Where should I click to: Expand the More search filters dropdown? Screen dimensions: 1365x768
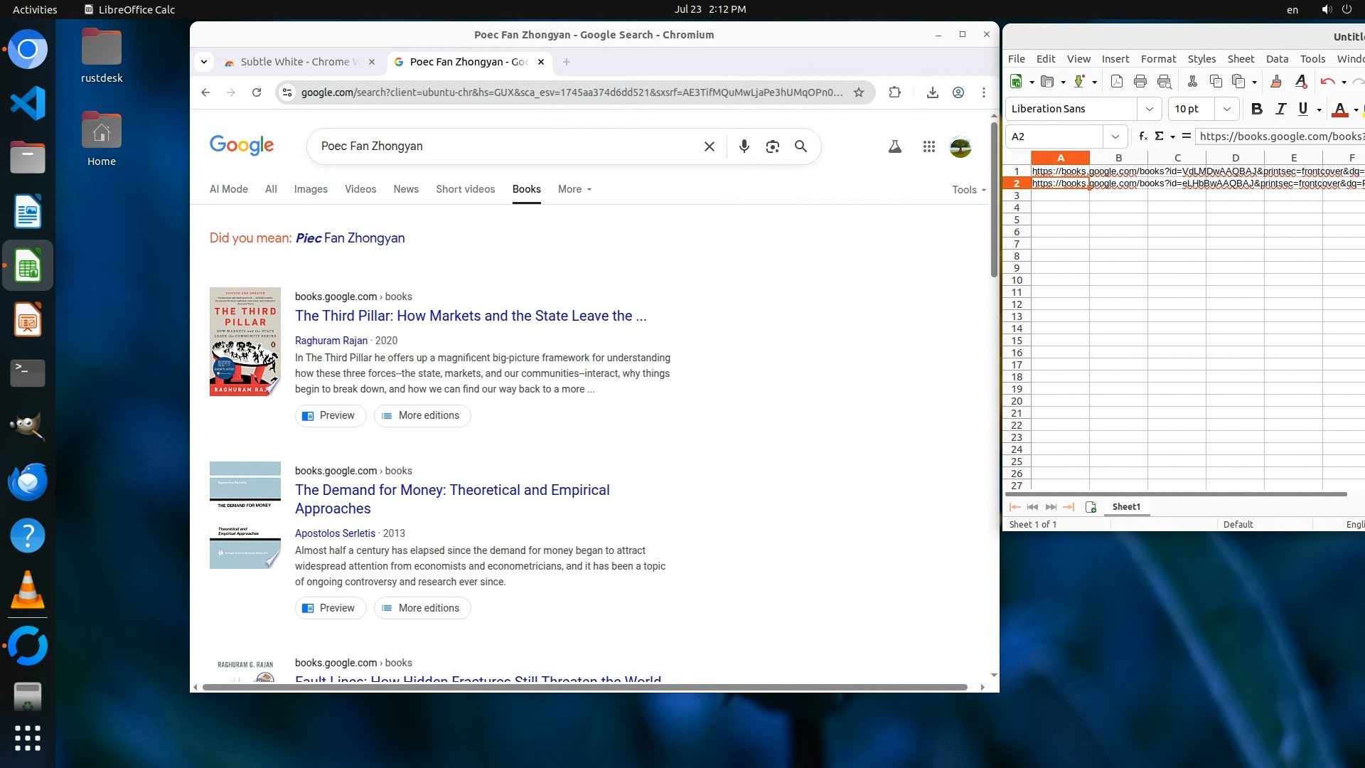574,189
